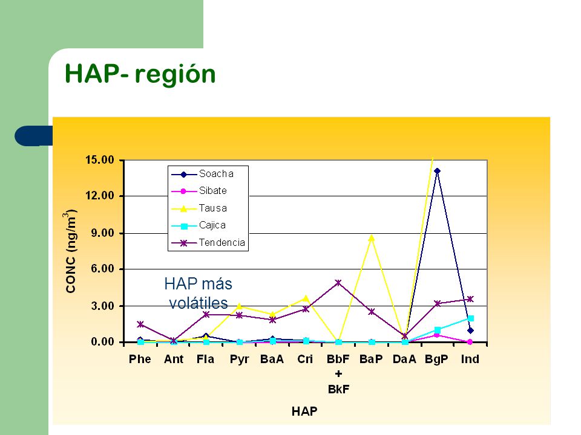Click the 15.00 y-axis label
581x435 pixels.
(x=100, y=160)
